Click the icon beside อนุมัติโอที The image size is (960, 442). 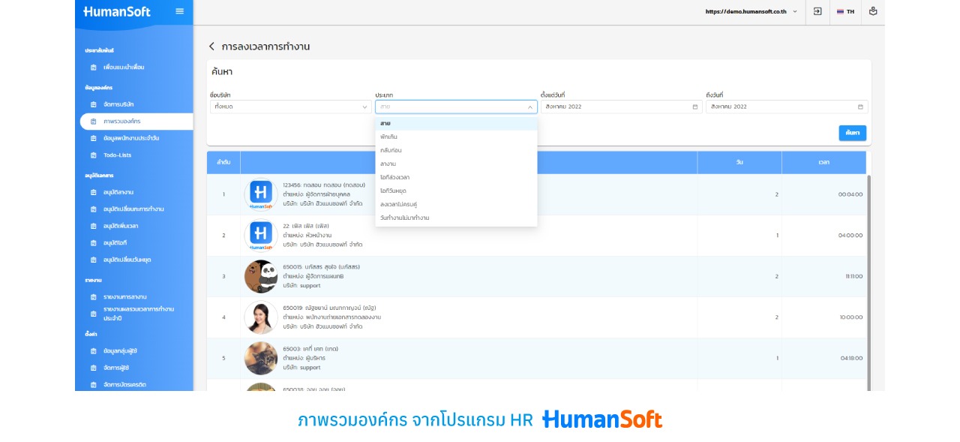(94, 242)
